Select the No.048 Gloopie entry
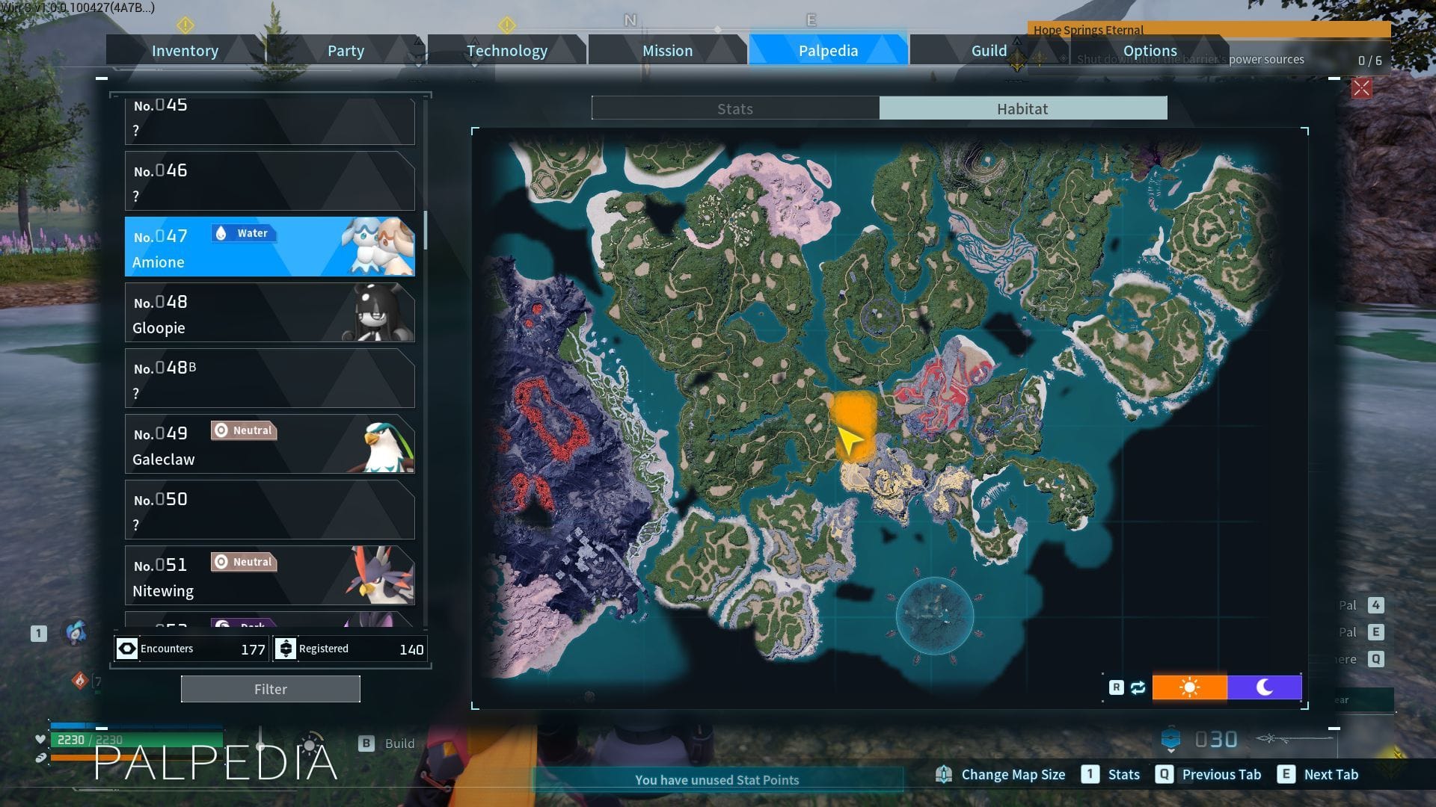Screen dimensions: 1436x807 click(x=269, y=312)
